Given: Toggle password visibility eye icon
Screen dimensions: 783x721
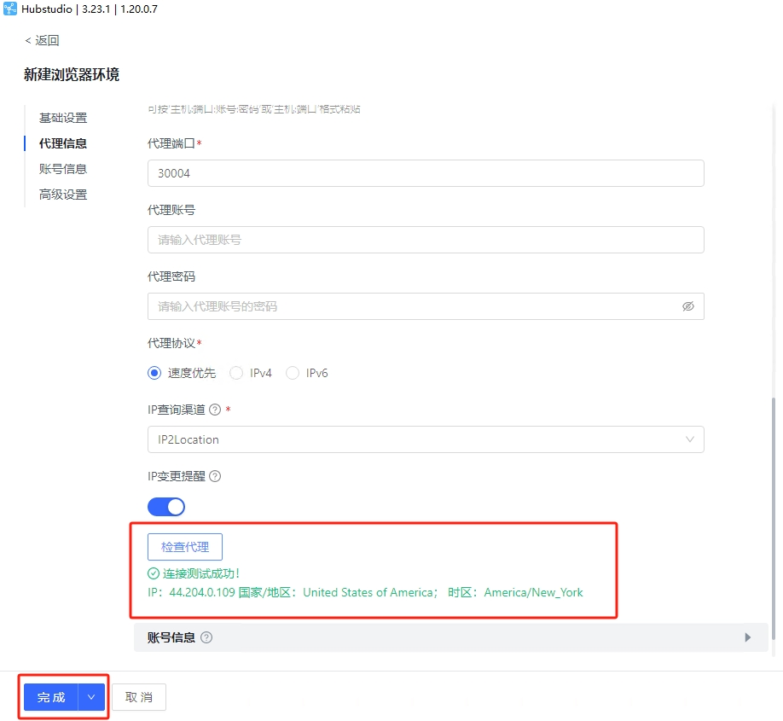Looking at the screenshot, I should tap(687, 306).
